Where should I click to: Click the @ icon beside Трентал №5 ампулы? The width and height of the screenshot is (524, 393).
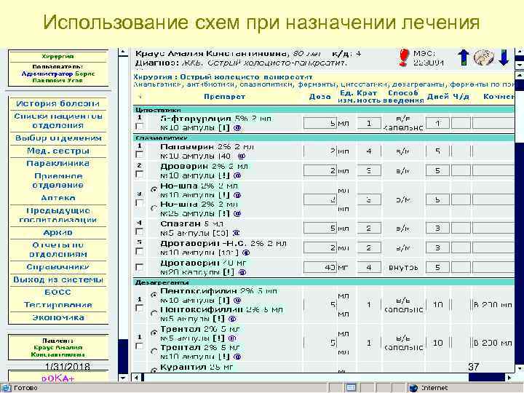click(233, 338)
